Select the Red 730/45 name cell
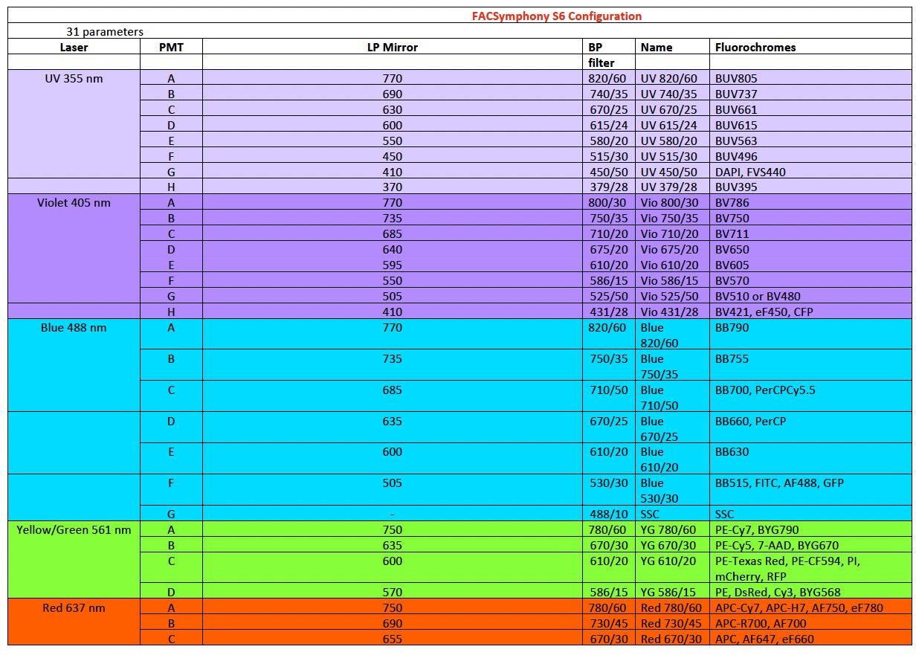The image size is (919, 658). pyautogui.click(x=669, y=624)
